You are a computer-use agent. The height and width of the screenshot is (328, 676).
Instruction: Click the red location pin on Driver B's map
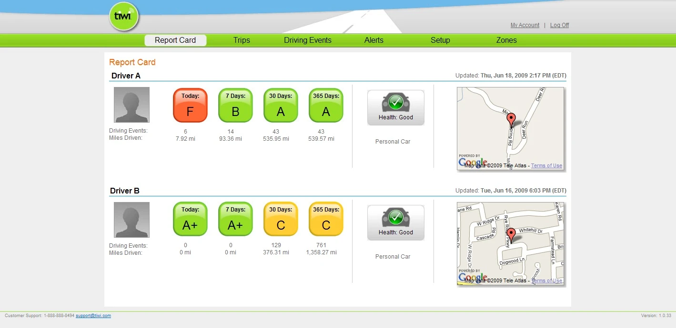[511, 235]
